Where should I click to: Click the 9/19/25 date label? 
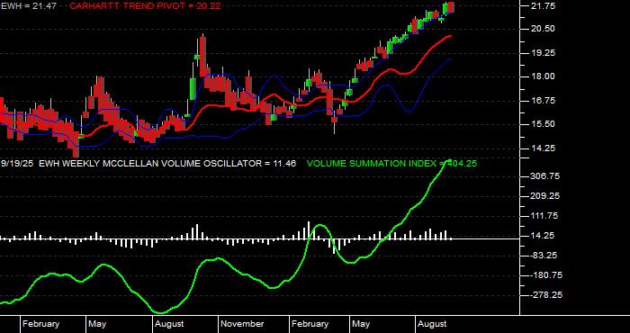[16, 164]
